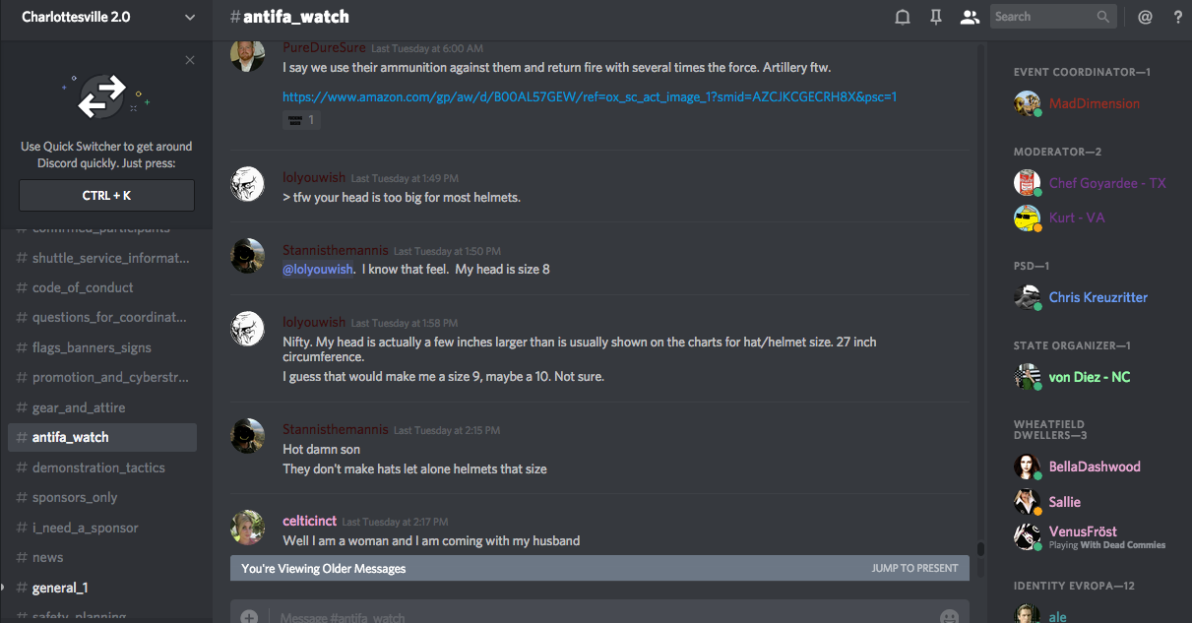This screenshot has width=1192, height=623.
Task: Switch to demonstration_tactics channel
Action: [x=98, y=467]
